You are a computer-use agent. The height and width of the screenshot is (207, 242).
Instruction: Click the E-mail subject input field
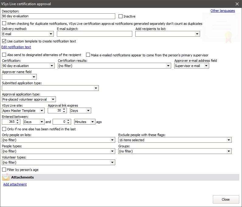[94, 34]
